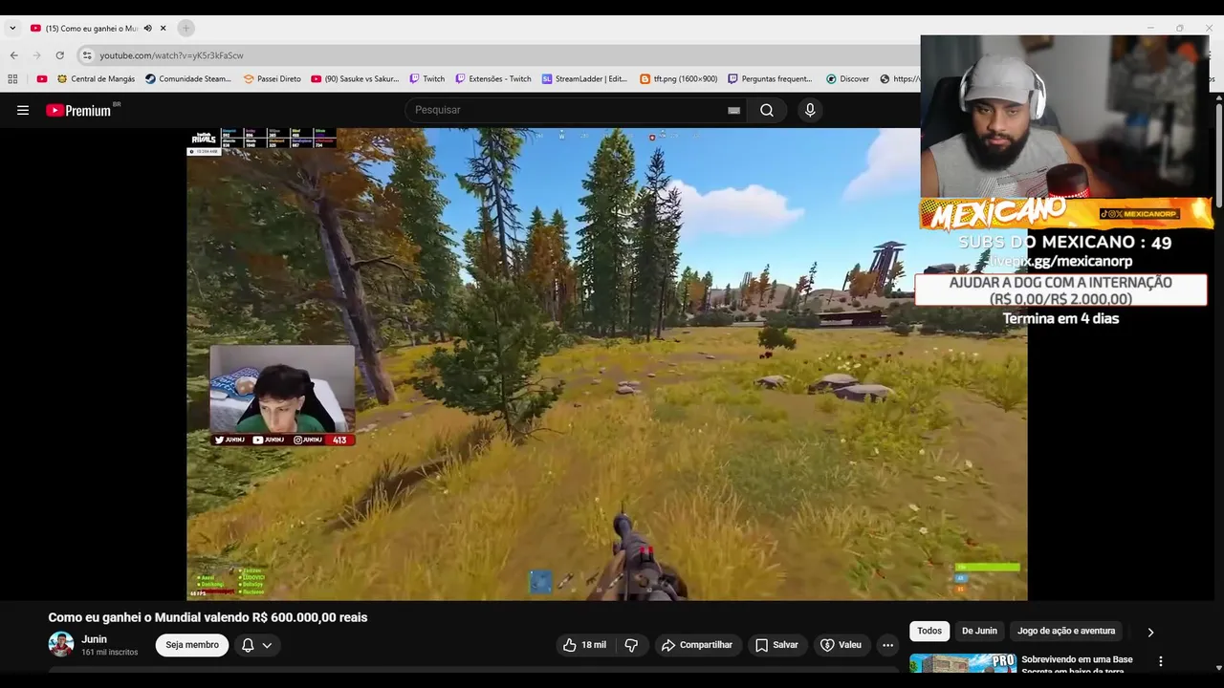Open Extensões - Twitch bookmark
Viewport: 1224px width, 688px height.
pyautogui.click(x=492, y=79)
